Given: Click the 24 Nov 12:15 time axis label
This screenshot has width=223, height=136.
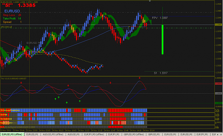Looking at the screenshot, I should pos(97,130).
